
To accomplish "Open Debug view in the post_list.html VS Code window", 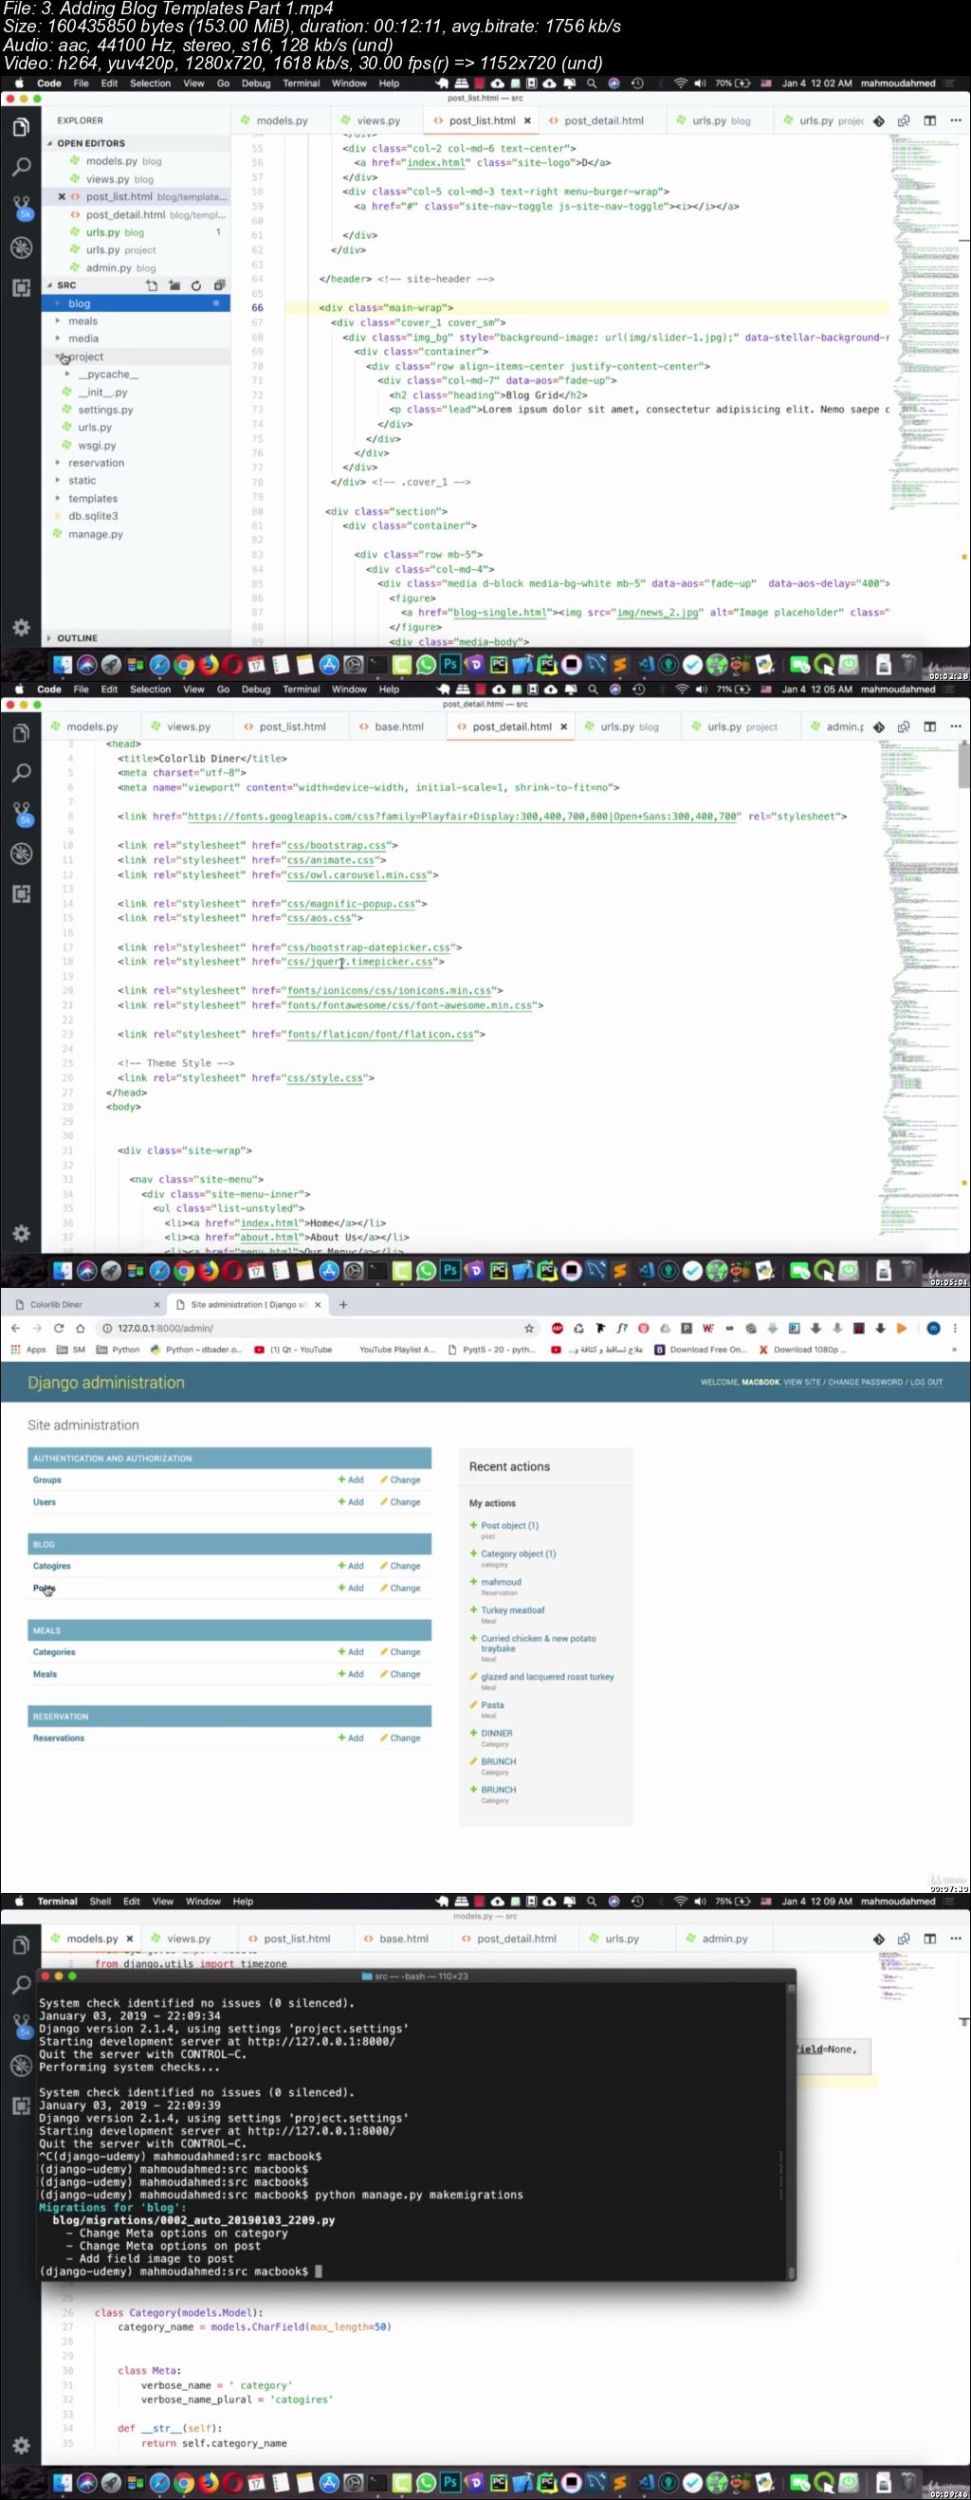I will pyautogui.click(x=20, y=248).
